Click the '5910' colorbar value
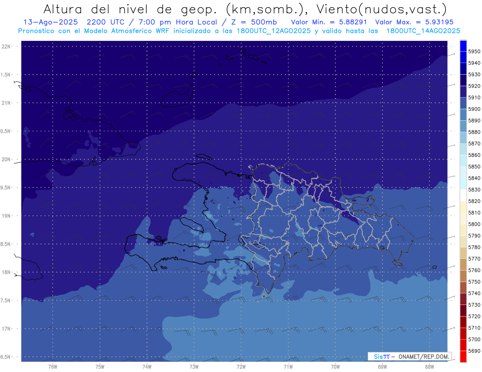The image size is (482, 372). point(474,98)
